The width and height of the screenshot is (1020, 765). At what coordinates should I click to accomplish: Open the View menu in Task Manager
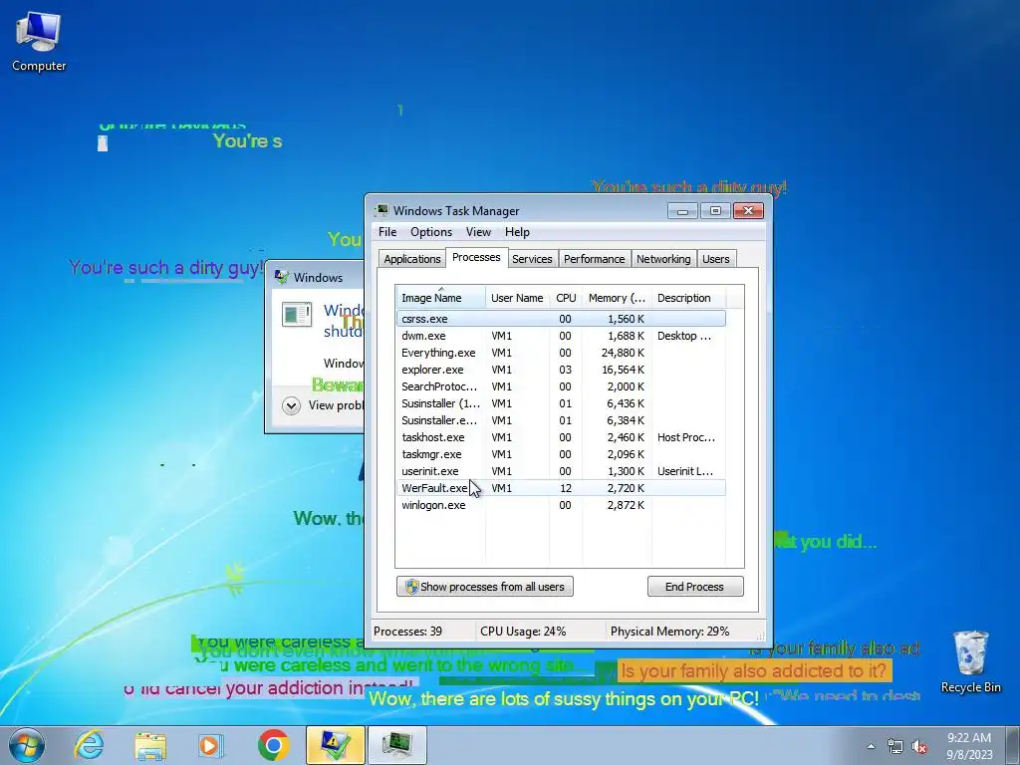(x=478, y=232)
